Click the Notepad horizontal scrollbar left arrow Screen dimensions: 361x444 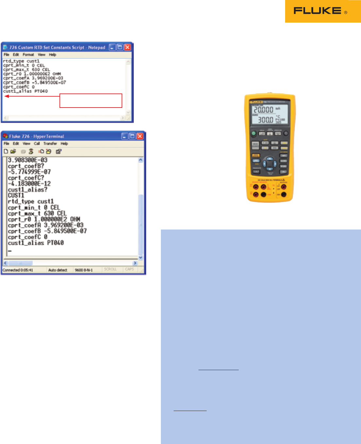coord(6,118)
